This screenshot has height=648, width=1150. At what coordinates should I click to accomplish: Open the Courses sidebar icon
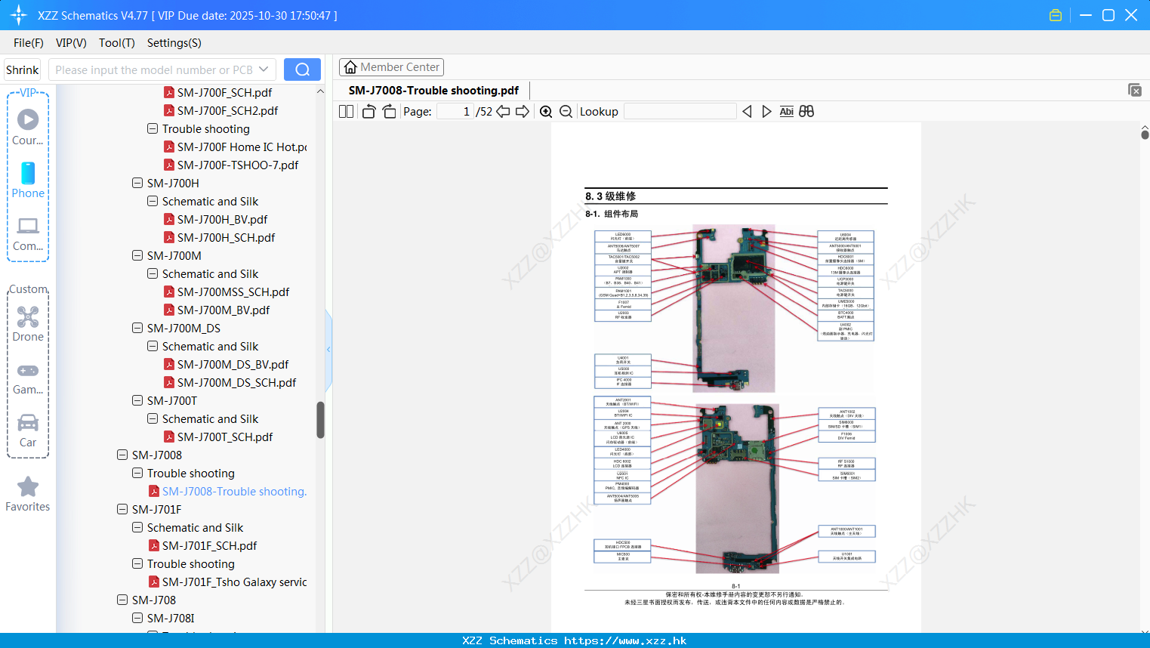[28, 127]
